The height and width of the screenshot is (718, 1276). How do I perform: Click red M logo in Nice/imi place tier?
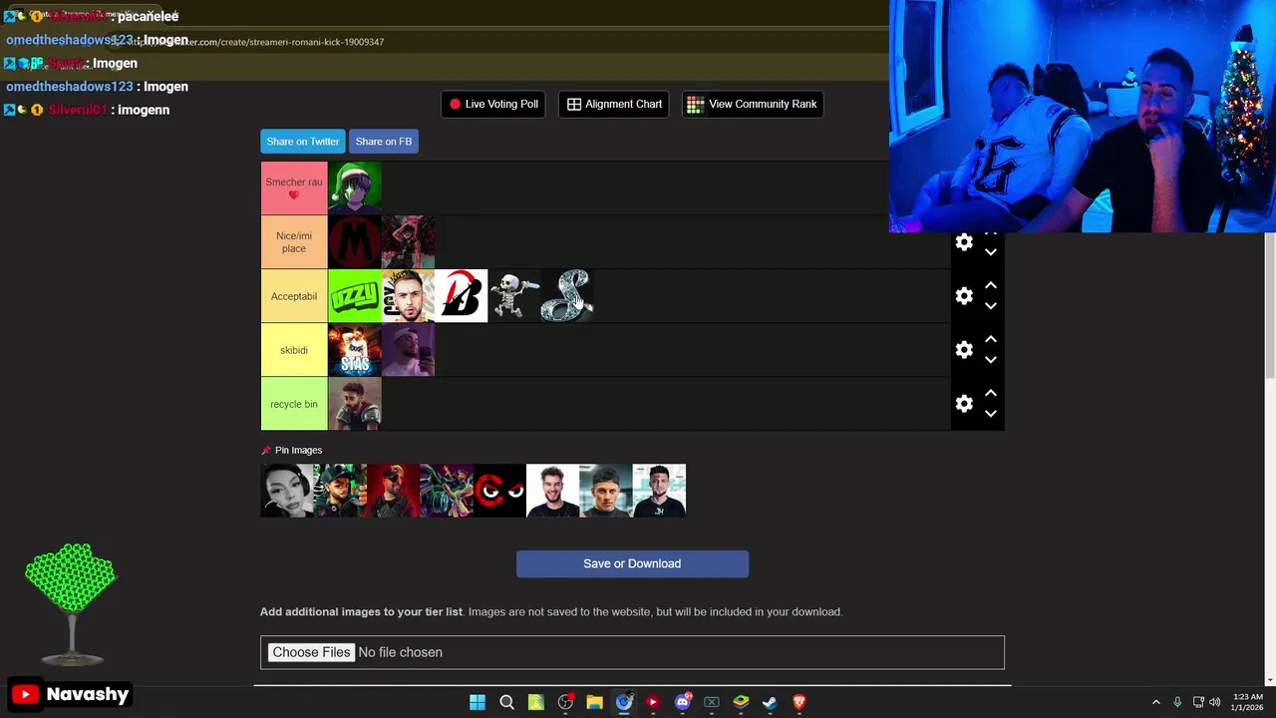(x=355, y=242)
